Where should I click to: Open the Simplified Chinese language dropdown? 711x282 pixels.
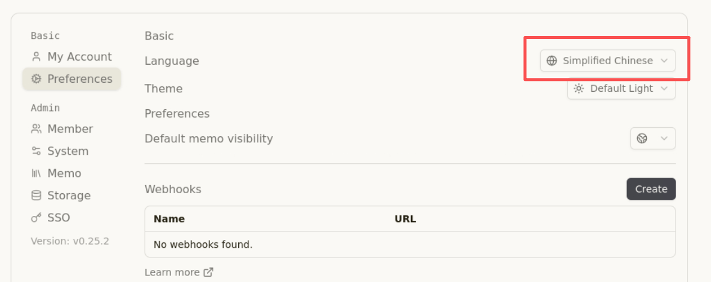pos(607,61)
